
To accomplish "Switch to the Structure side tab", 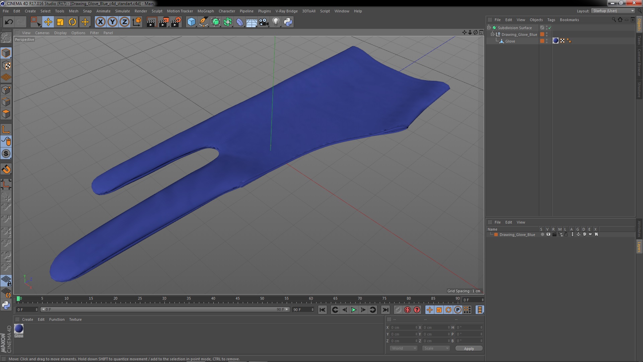I will point(639,89).
